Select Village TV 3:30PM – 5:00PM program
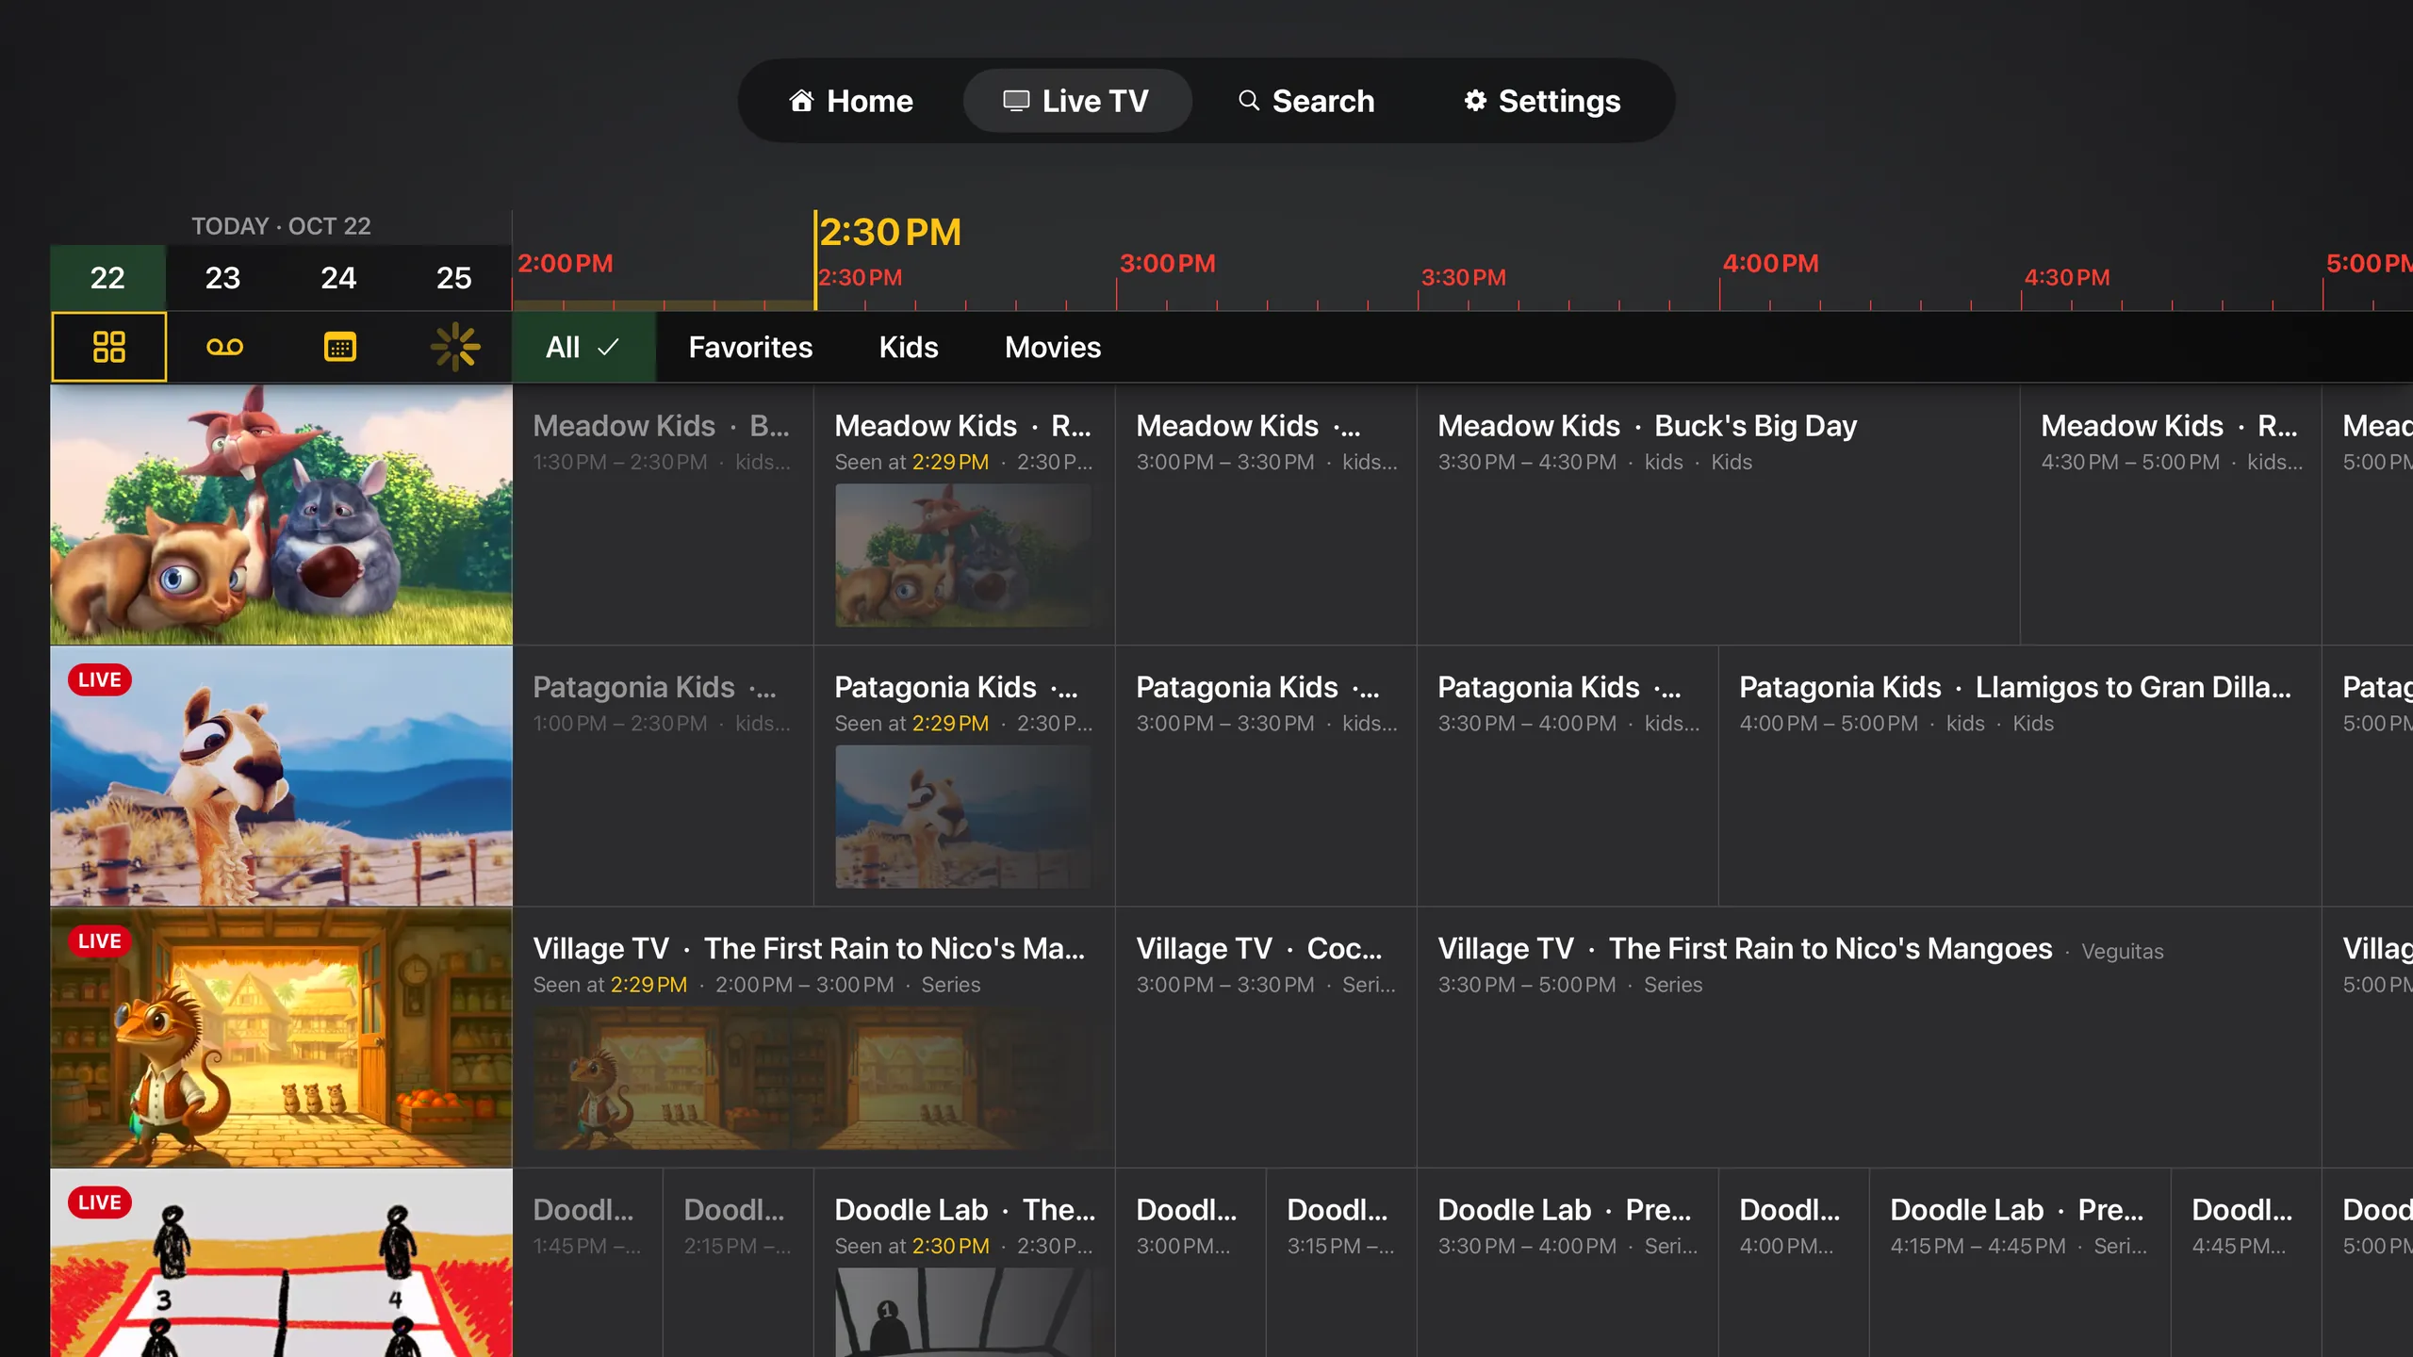 (x=1869, y=1038)
